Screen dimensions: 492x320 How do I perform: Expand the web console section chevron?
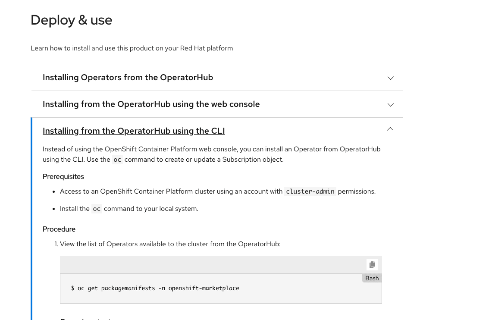[390, 105]
